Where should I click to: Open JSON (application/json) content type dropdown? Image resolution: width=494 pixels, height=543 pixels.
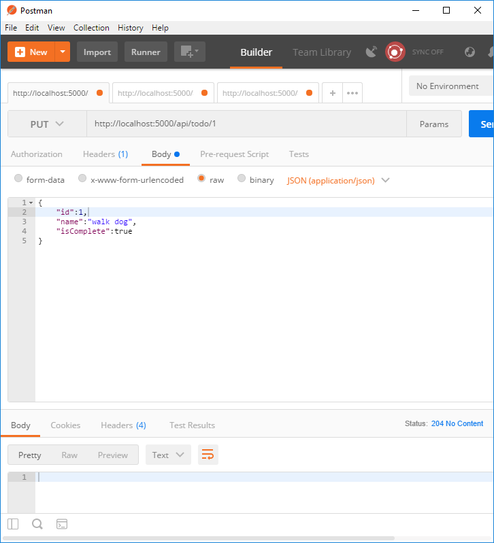[338, 180]
